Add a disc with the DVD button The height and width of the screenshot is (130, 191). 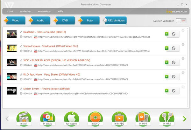pos(64,21)
